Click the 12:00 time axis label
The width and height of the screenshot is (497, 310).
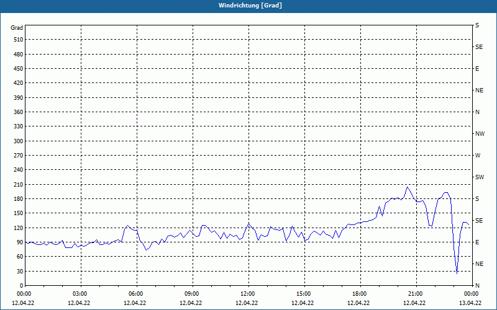tap(248, 294)
